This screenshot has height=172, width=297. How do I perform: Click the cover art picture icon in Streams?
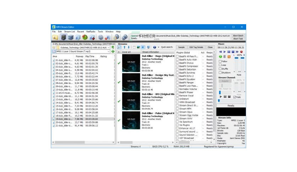(139, 47)
